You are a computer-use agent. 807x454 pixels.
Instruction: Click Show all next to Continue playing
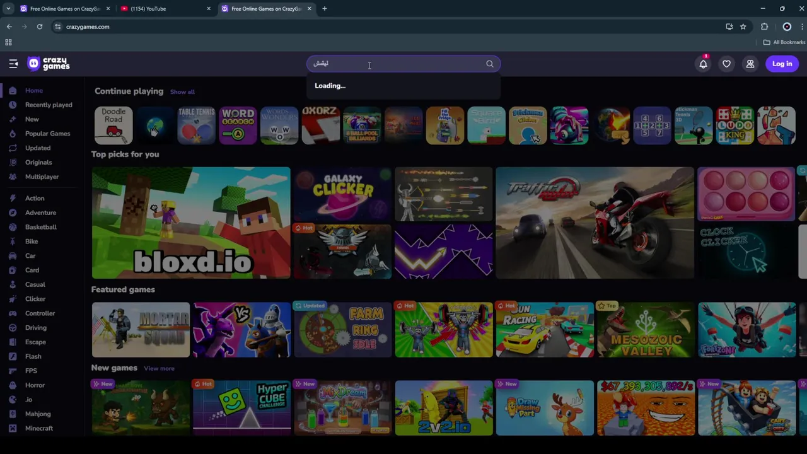[x=182, y=92]
